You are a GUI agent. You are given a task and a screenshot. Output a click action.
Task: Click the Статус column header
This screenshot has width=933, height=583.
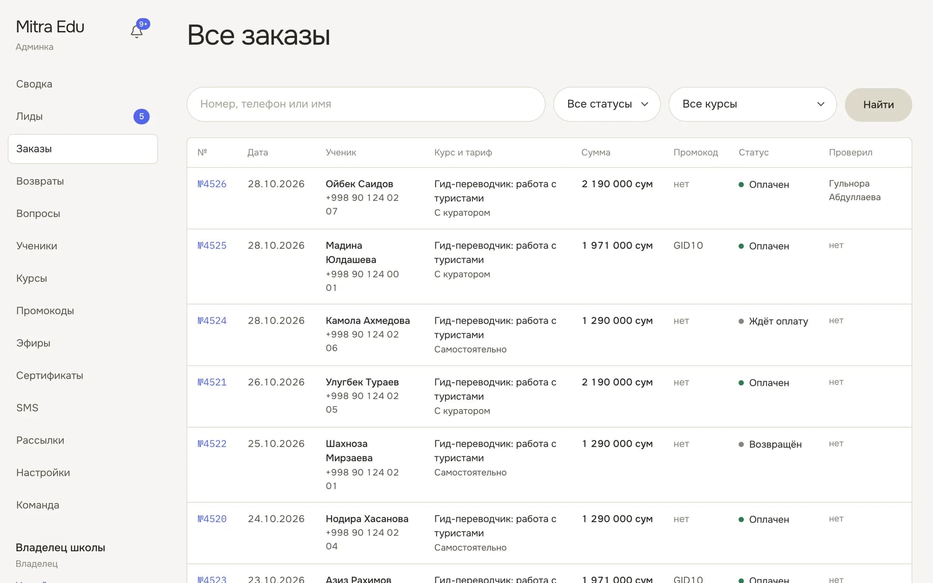point(753,153)
